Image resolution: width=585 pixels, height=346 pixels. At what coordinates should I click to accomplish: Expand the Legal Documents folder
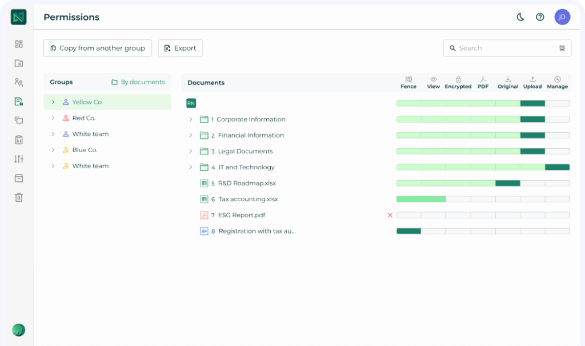(x=190, y=151)
